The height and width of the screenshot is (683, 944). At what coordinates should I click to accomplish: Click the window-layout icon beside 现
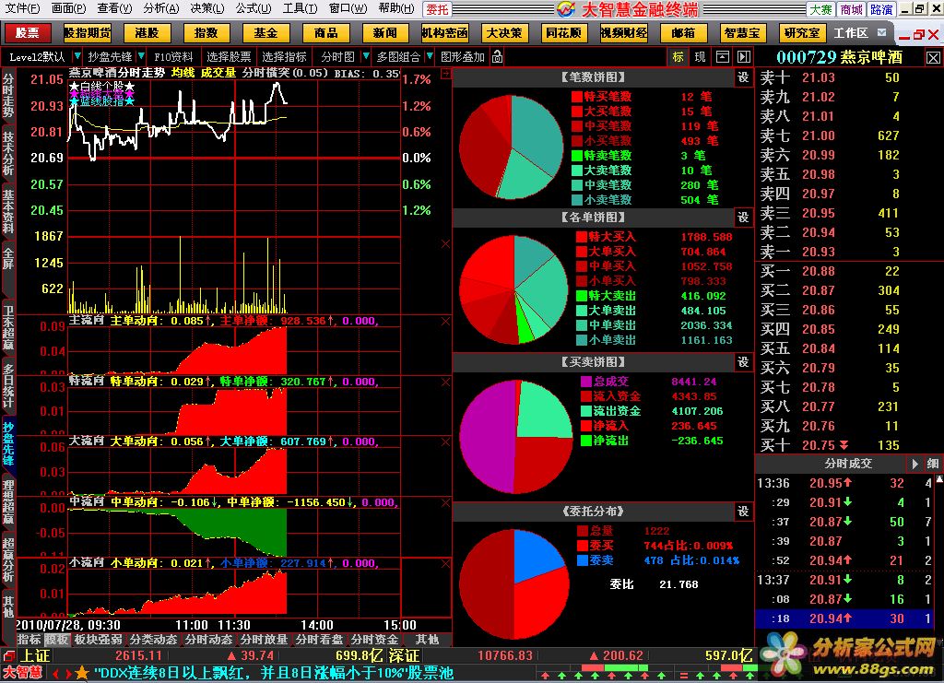point(723,56)
